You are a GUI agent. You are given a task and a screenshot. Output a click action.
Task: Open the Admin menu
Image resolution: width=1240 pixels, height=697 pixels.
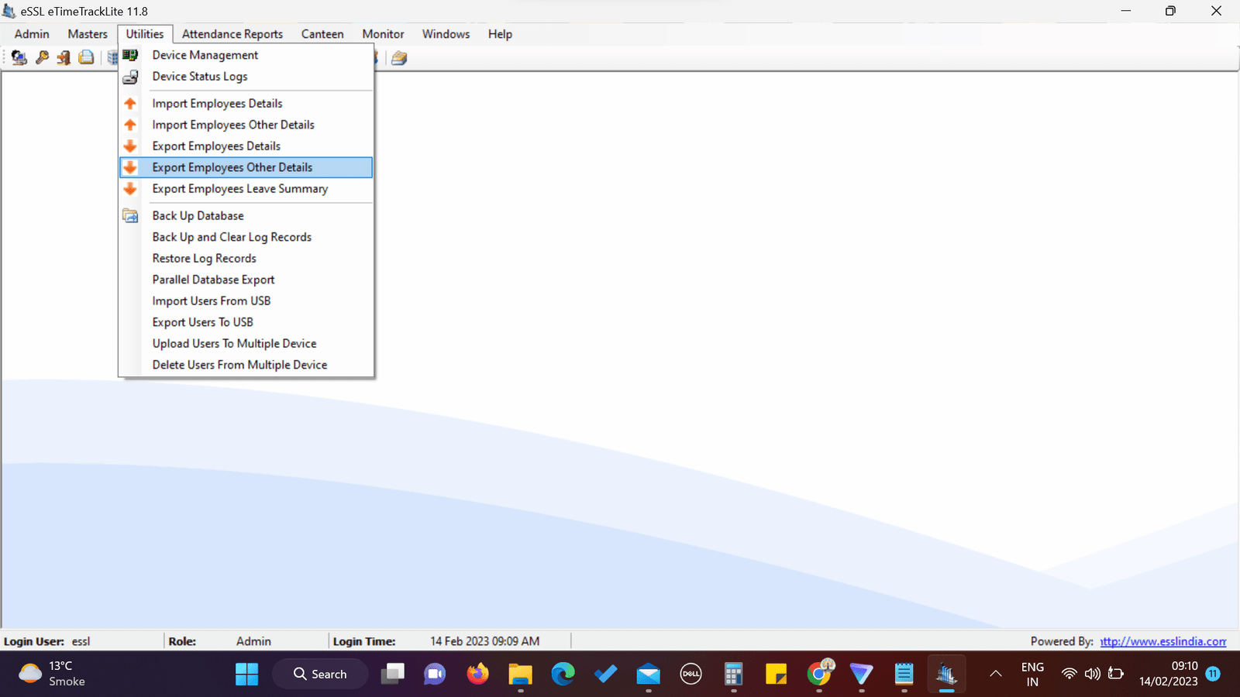32,34
